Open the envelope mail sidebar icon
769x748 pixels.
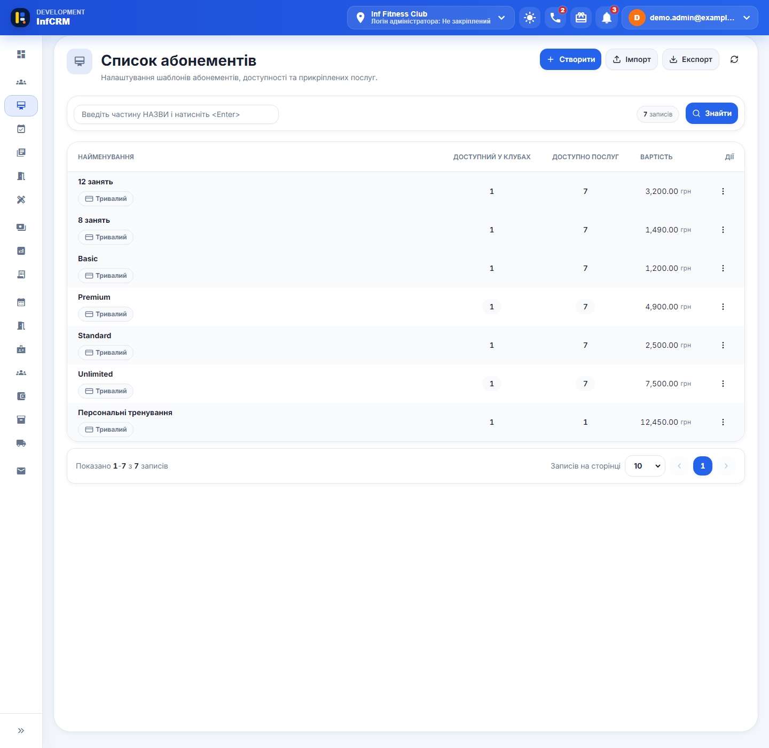coord(21,471)
